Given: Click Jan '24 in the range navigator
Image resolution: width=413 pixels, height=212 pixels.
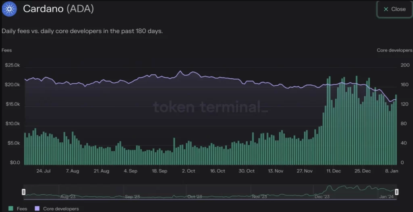Looking at the screenshot, I should coord(386,196).
